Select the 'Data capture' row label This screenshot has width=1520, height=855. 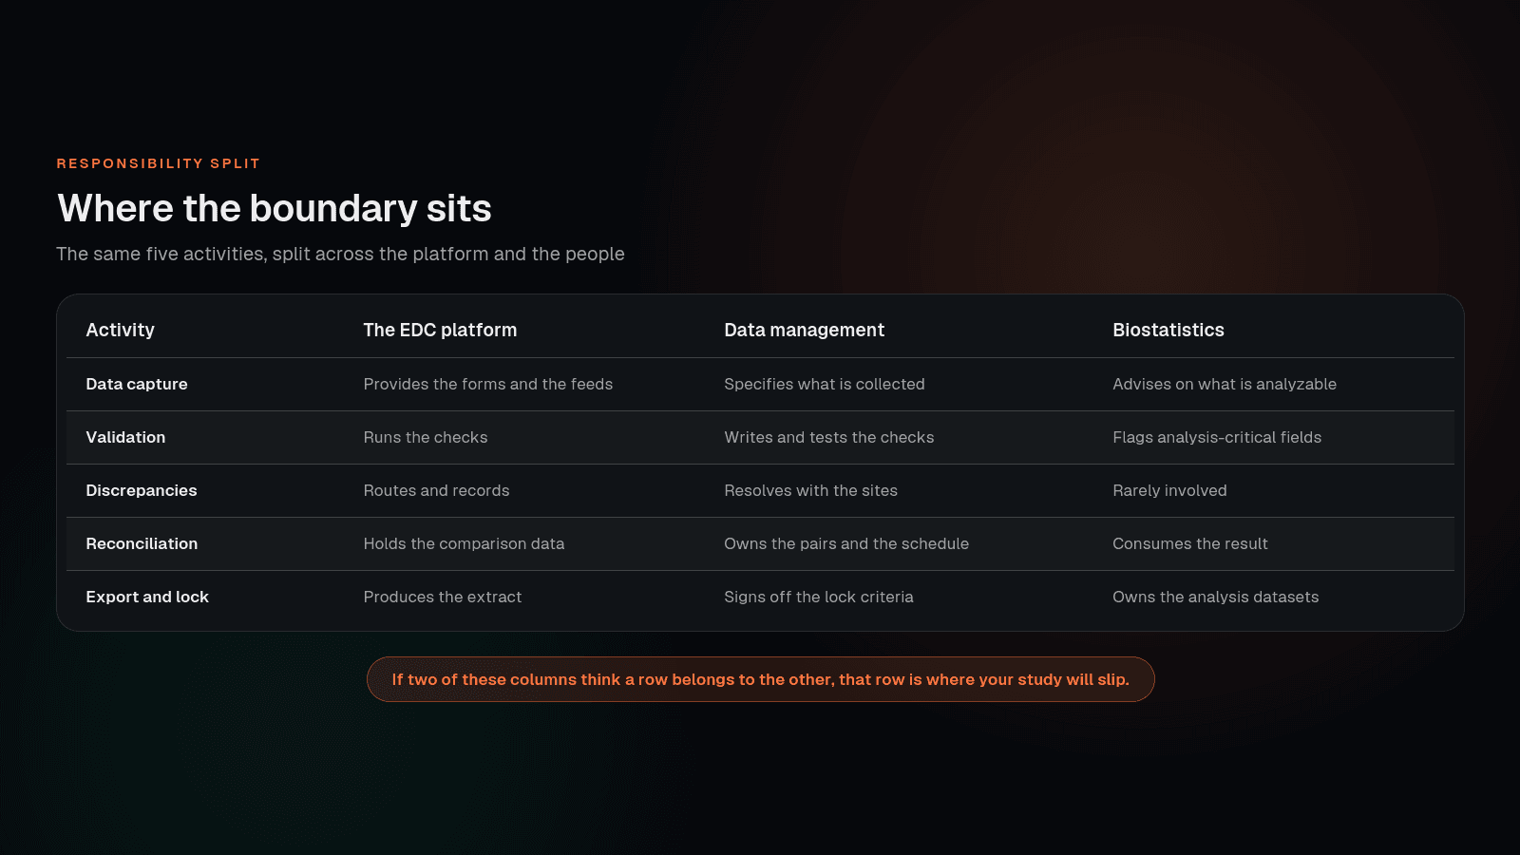click(x=137, y=384)
